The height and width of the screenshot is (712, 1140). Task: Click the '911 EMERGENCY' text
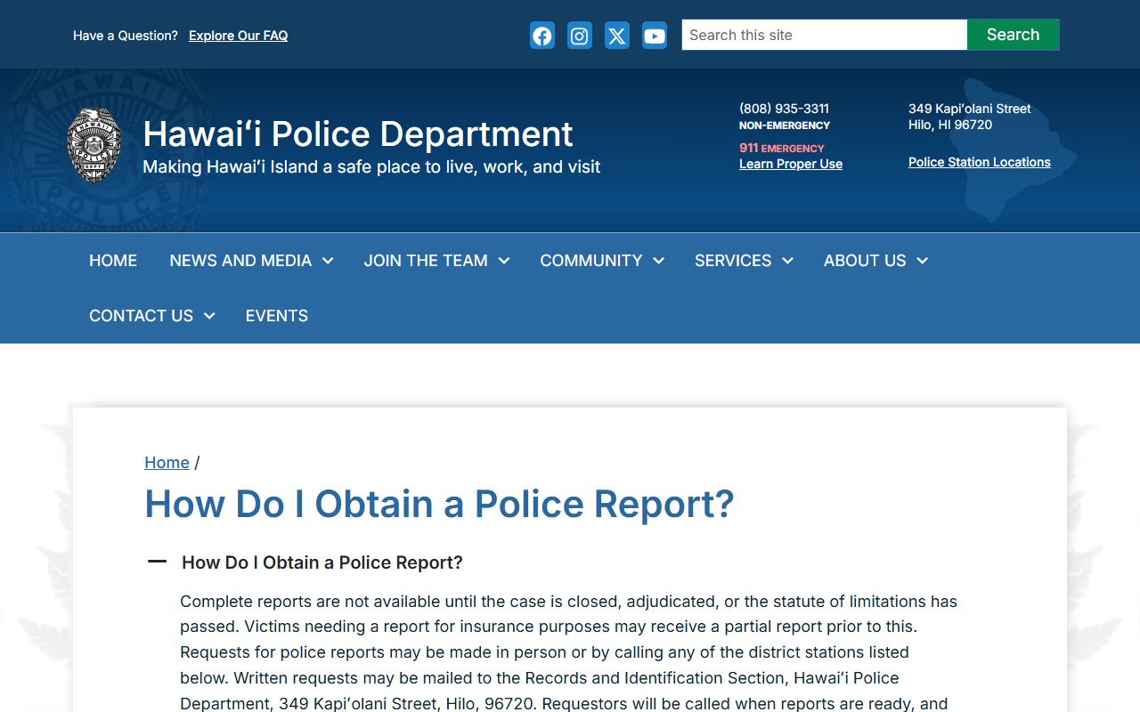click(x=782, y=148)
